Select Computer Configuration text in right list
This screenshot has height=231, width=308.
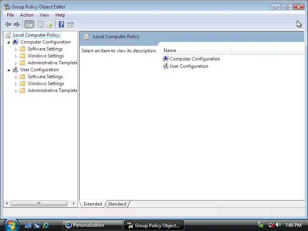[x=195, y=59]
